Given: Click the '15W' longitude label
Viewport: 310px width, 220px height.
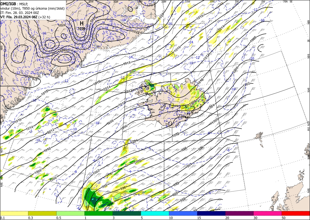Looking at the screenshot, I should [188, 2].
